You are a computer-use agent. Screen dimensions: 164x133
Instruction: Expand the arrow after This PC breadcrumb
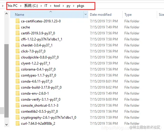point(21,6)
